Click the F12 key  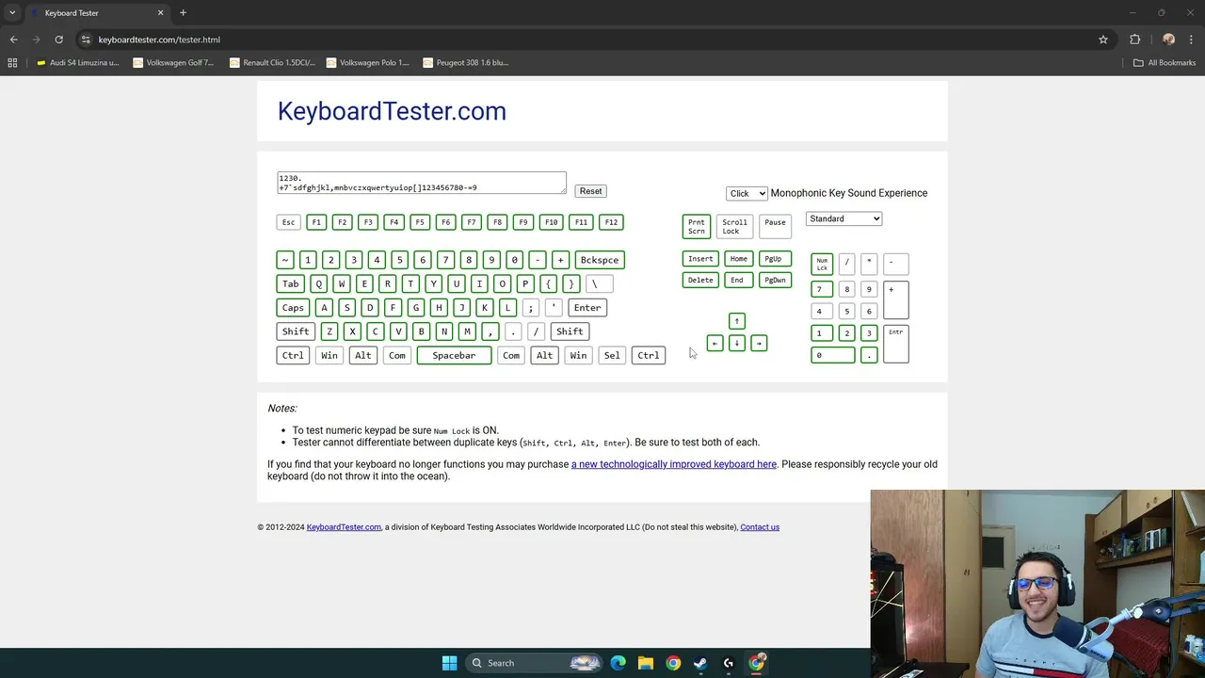pyautogui.click(x=611, y=222)
